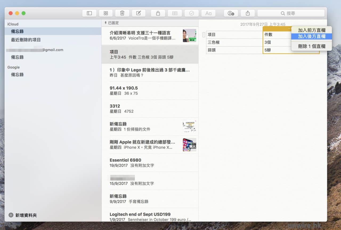Image resolution: width=341 pixels, height=230 pixels.
Task: Open the share icon menu
Action: tap(248, 13)
